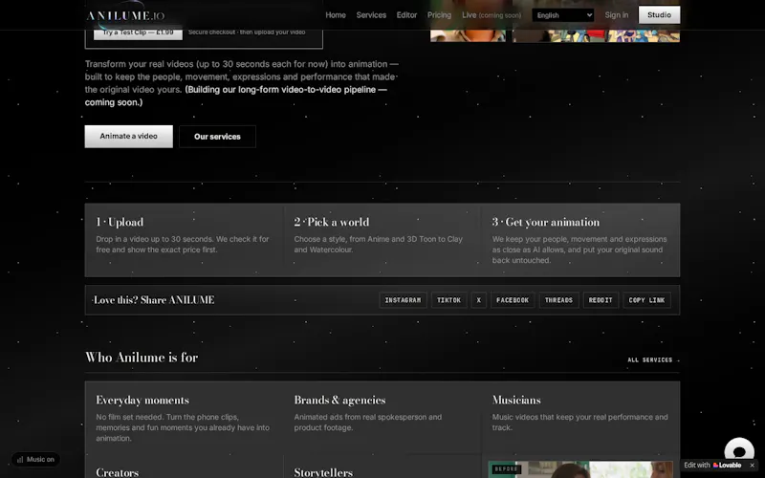
Task: Share ANILUME on Instagram
Action: 403,300
